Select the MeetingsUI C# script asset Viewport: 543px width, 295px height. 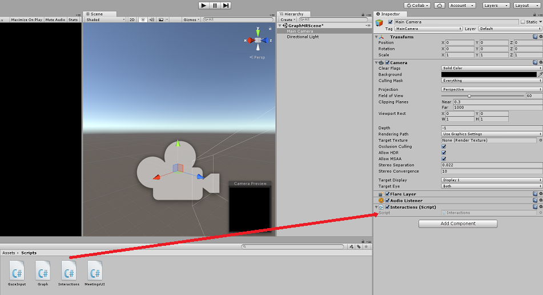(x=95, y=274)
